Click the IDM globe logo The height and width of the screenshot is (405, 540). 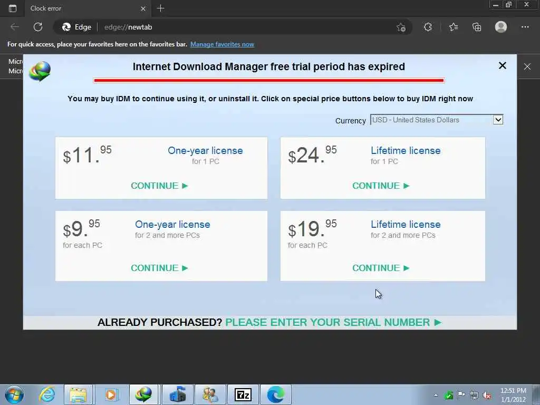(x=40, y=71)
